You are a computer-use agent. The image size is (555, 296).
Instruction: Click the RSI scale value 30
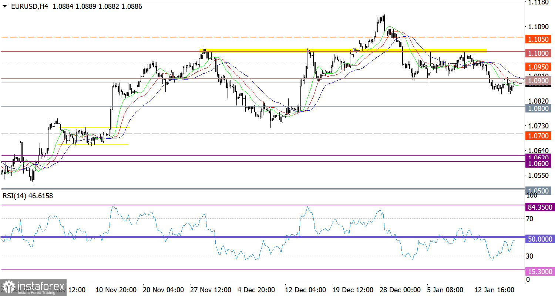point(530,256)
